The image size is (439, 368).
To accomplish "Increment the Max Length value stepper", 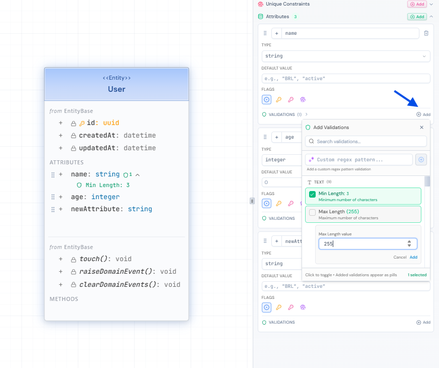I will (409, 241).
